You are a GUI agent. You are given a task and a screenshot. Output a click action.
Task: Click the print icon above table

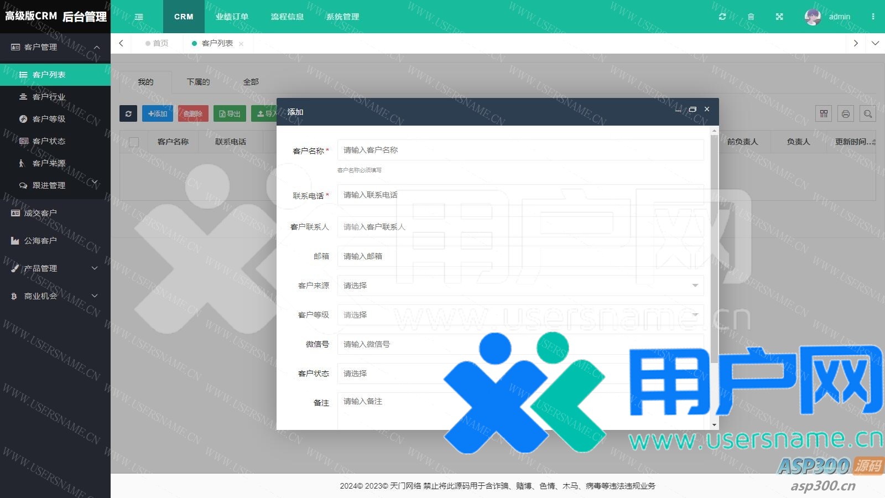coord(846,113)
